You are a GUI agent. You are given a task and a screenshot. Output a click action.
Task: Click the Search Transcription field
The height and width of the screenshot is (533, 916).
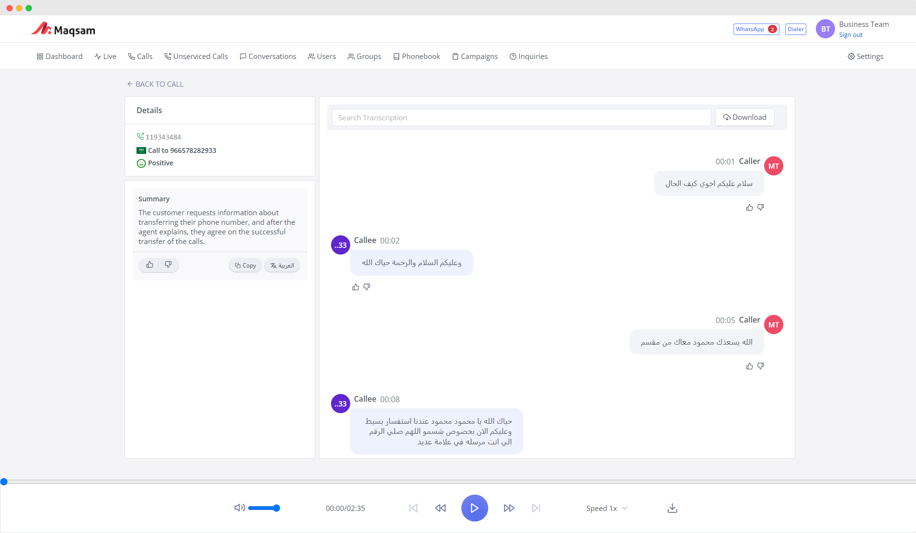[521, 117]
